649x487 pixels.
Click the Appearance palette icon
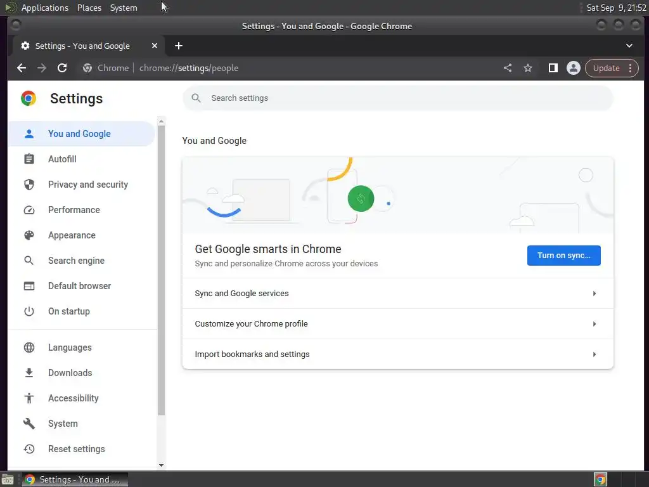tap(29, 235)
